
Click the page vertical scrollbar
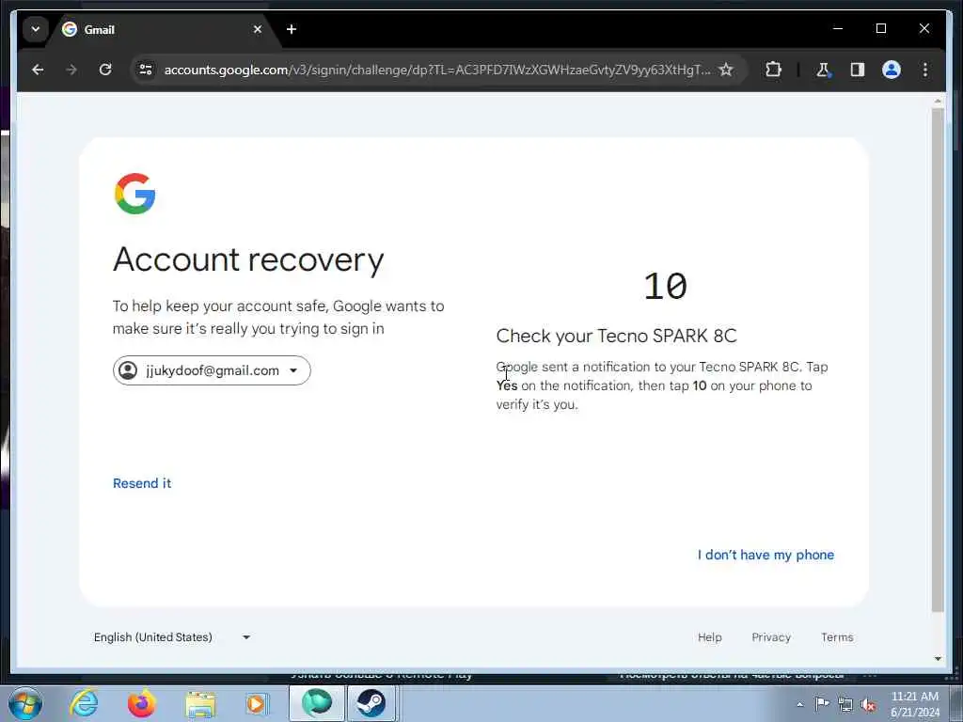[938, 359]
